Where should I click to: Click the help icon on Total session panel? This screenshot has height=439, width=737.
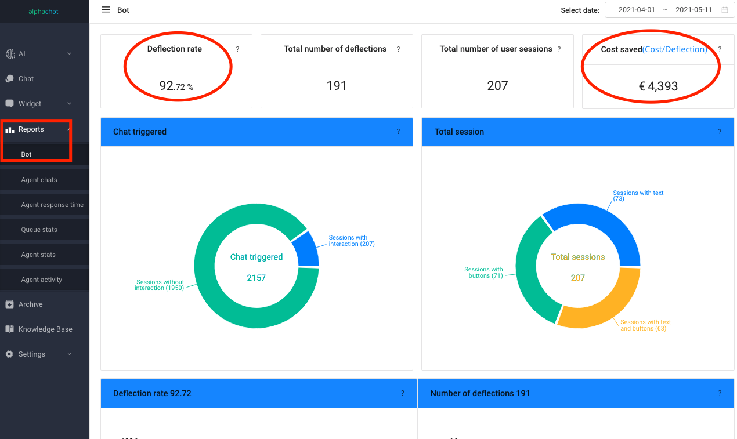(x=720, y=132)
